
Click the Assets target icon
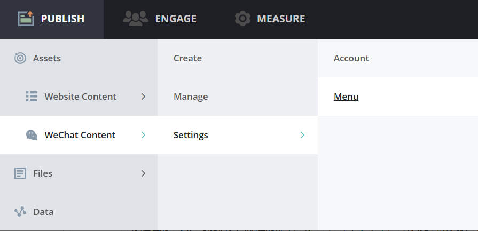(x=20, y=58)
